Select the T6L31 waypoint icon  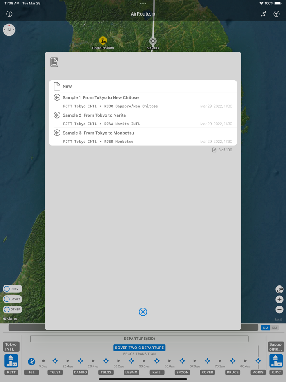(x=55, y=361)
